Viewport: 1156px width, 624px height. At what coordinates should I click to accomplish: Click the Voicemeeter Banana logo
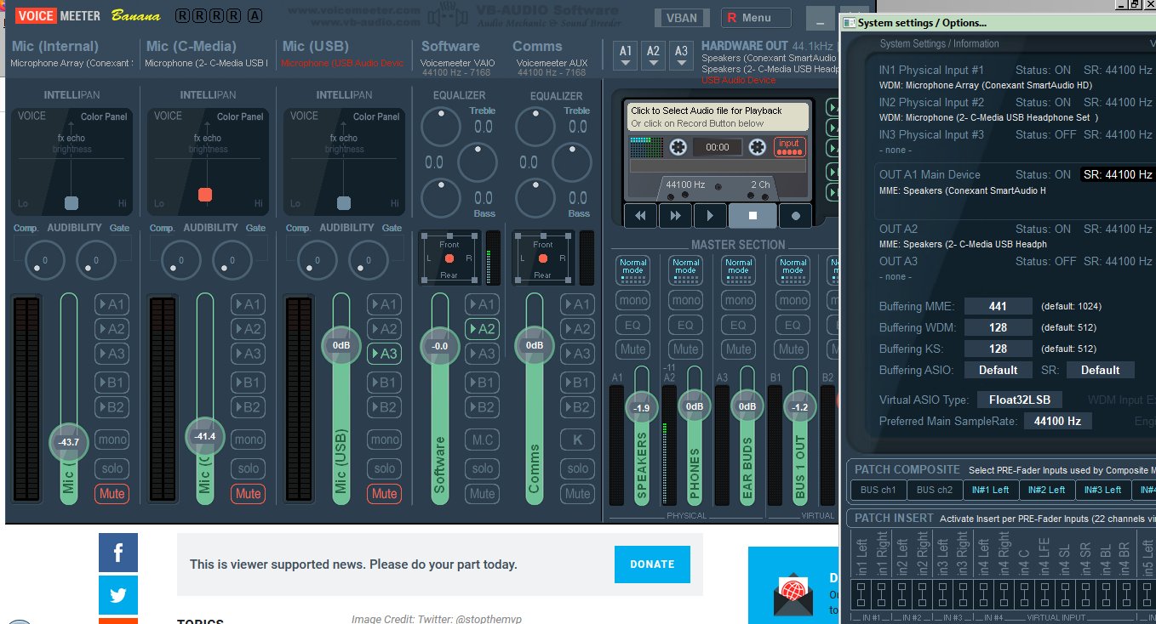[x=88, y=16]
